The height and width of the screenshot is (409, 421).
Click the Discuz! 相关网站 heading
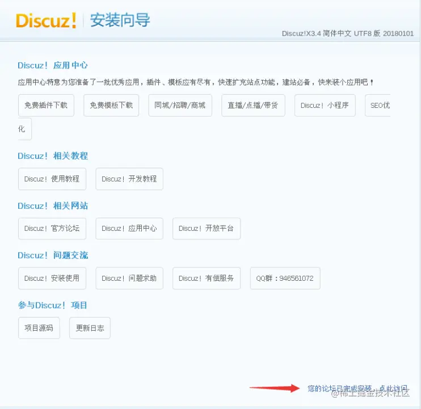(53, 206)
